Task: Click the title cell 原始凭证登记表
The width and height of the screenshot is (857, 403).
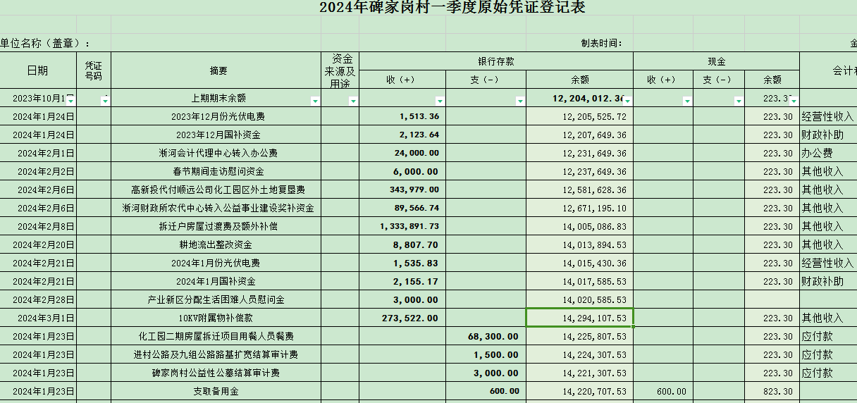Action: pos(452,8)
